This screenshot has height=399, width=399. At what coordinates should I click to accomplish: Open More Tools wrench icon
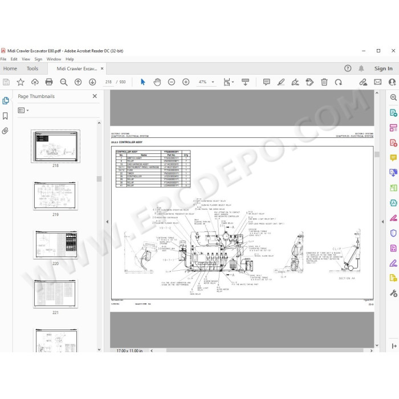click(x=393, y=293)
